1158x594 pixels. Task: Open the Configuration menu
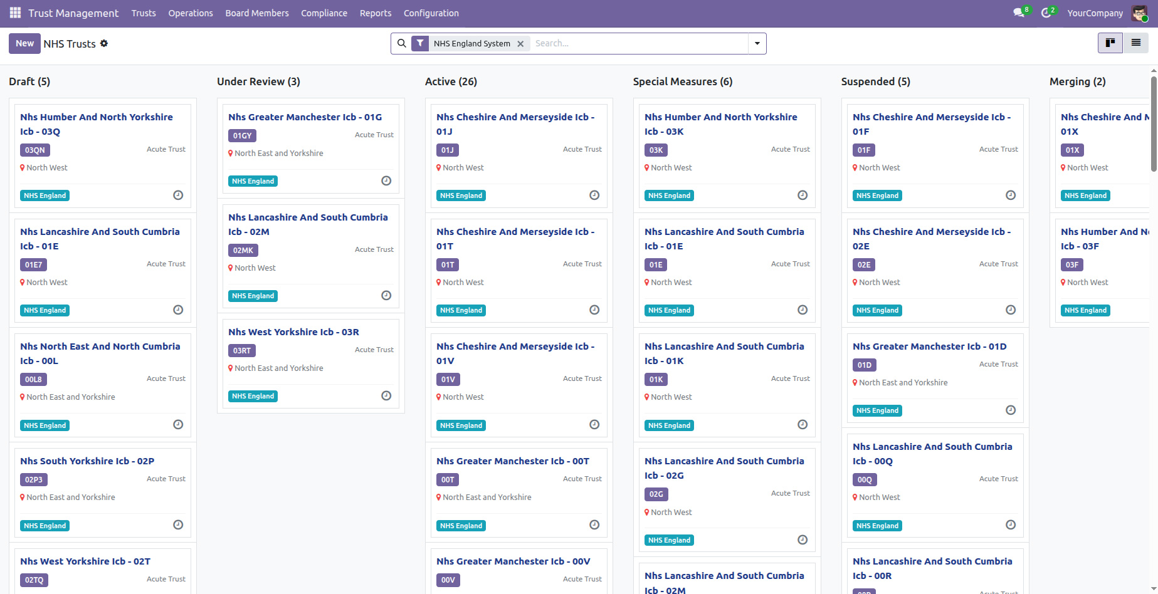(x=431, y=13)
